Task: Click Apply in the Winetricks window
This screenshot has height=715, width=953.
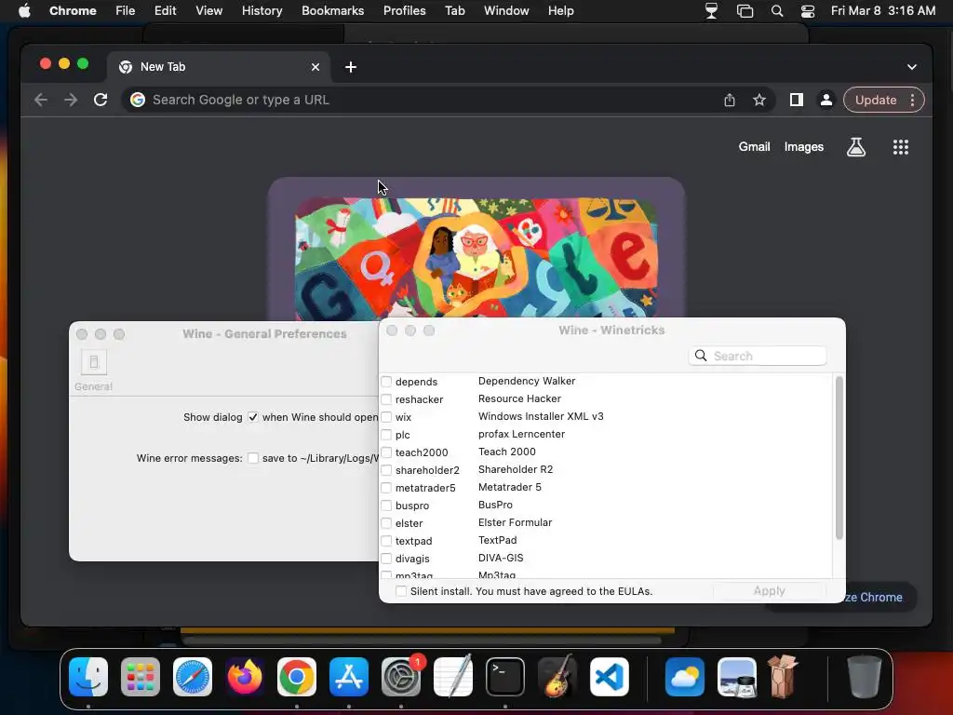Action: coord(769,591)
